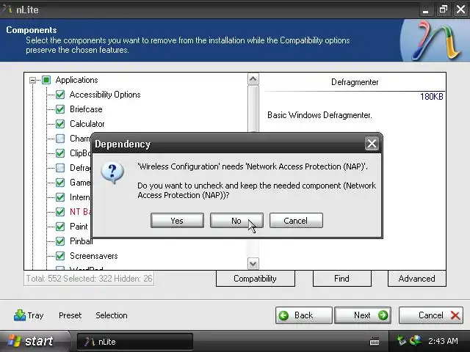Check the Charmap checkbox
The image size is (470, 352).
pos(60,139)
